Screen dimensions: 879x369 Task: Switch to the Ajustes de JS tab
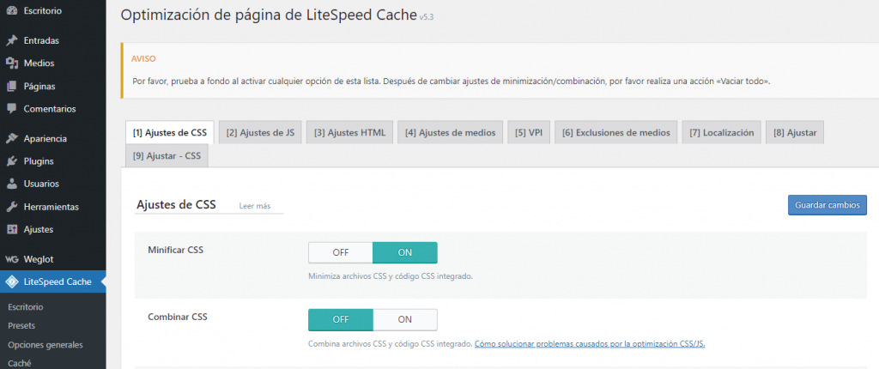click(x=261, y=133)
